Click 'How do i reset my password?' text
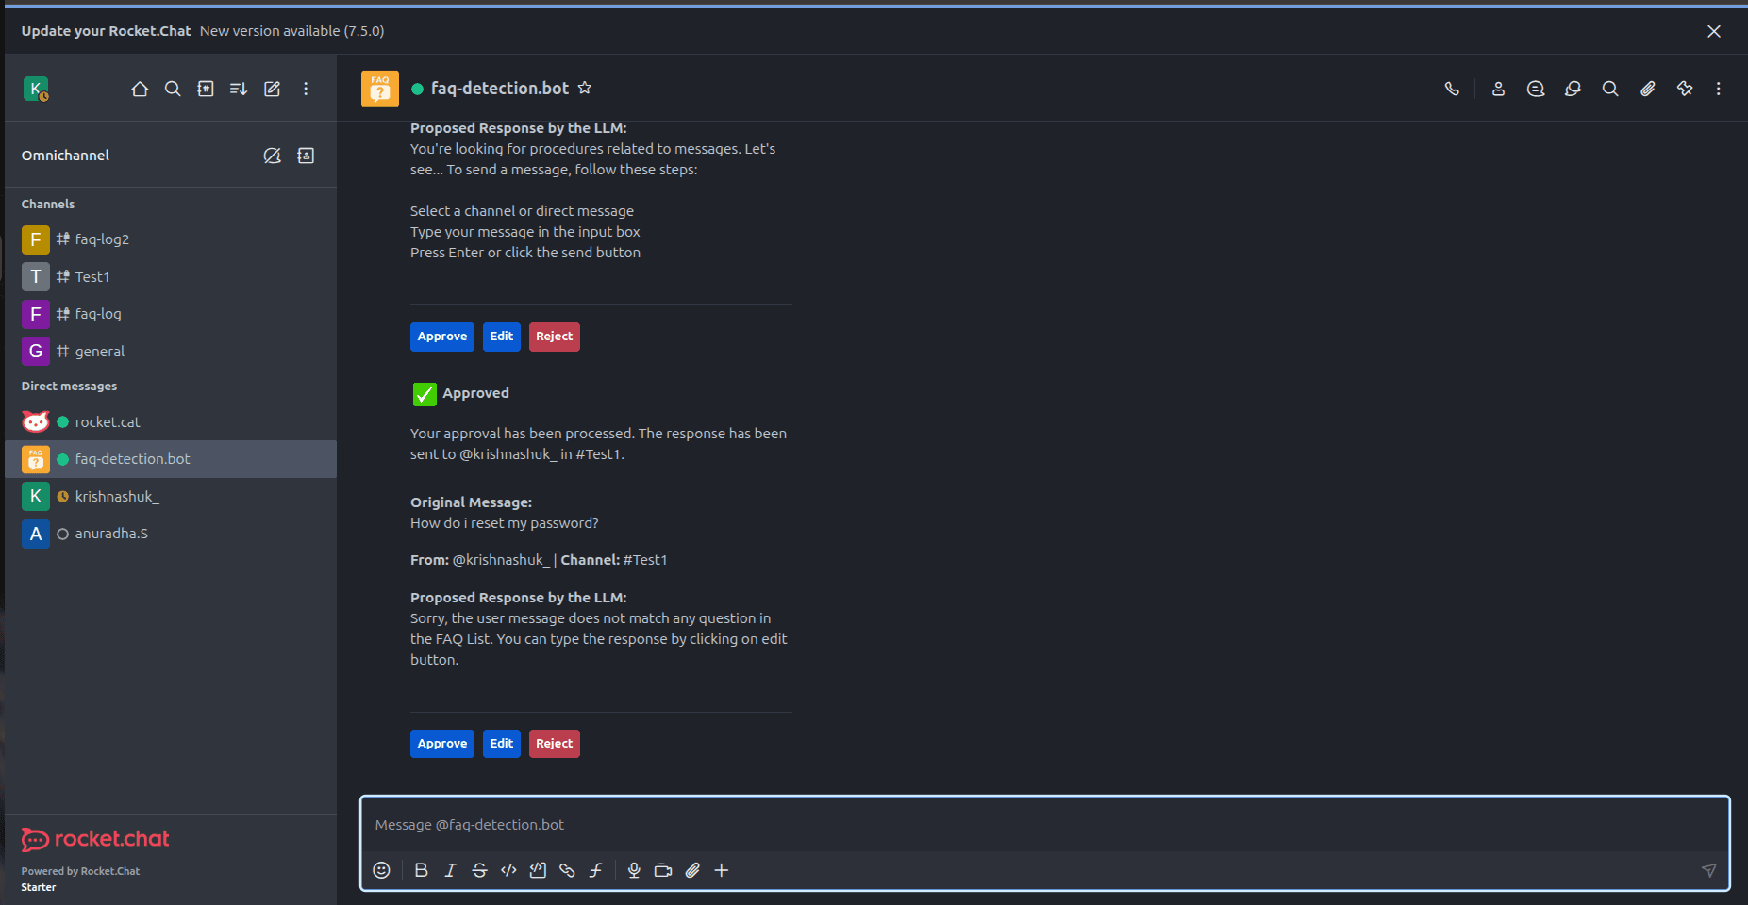This screenshot has width=1748, height=905. (x=505, y=523)
